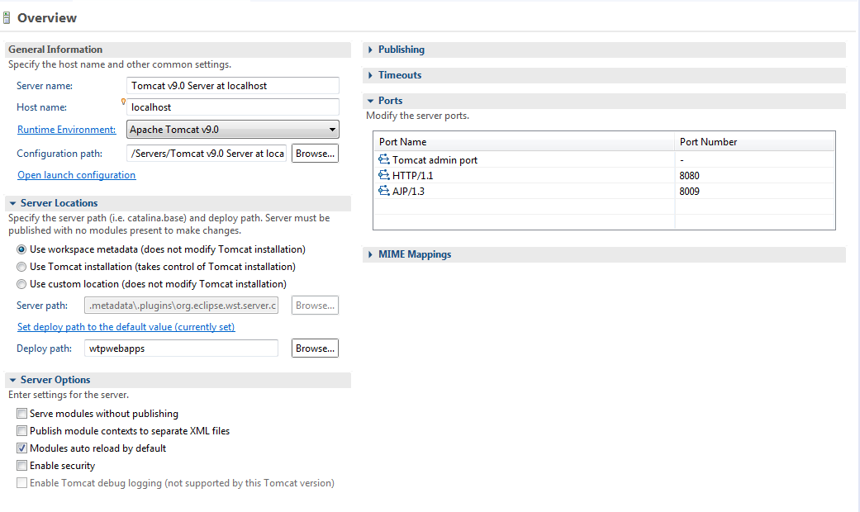Click the Tomcat admin port number dash cell
860x512 pixels.
click(x=754, y=159)
